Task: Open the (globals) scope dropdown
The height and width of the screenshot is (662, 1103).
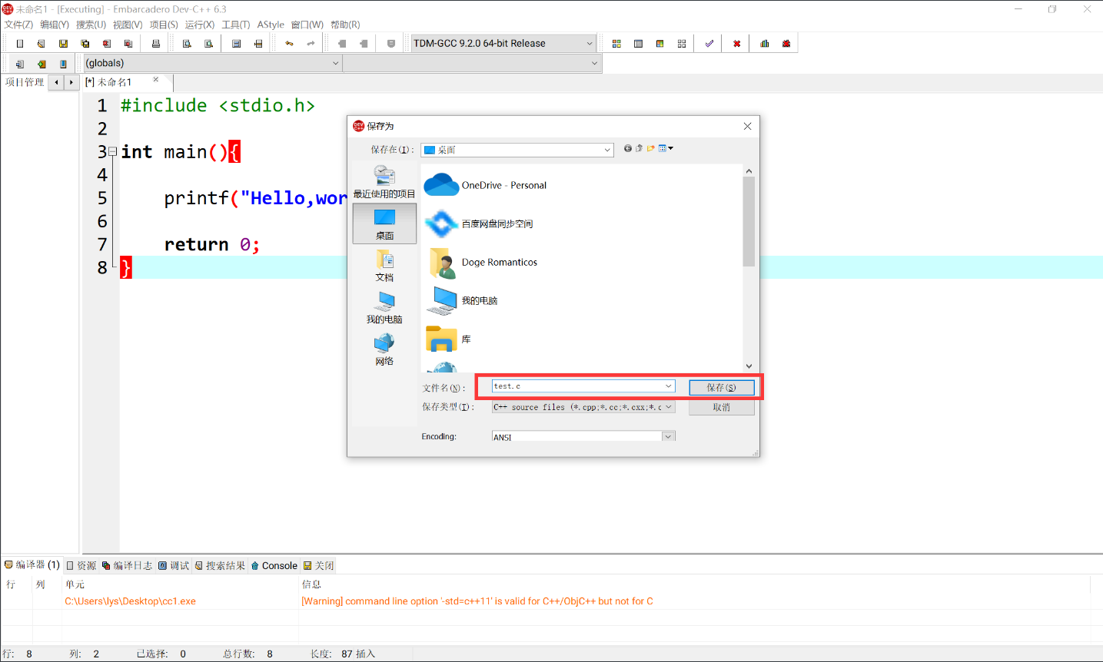Action: click(x=335, y=63)
